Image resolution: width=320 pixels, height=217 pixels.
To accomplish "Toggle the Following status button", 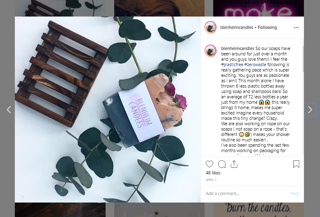I will (x=267, y=27).
